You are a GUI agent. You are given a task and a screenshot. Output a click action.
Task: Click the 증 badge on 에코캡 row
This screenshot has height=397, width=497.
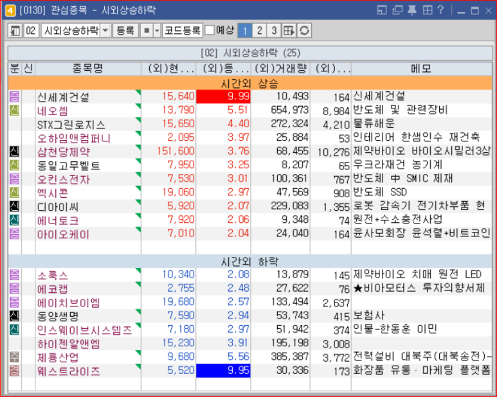[14, 288]
